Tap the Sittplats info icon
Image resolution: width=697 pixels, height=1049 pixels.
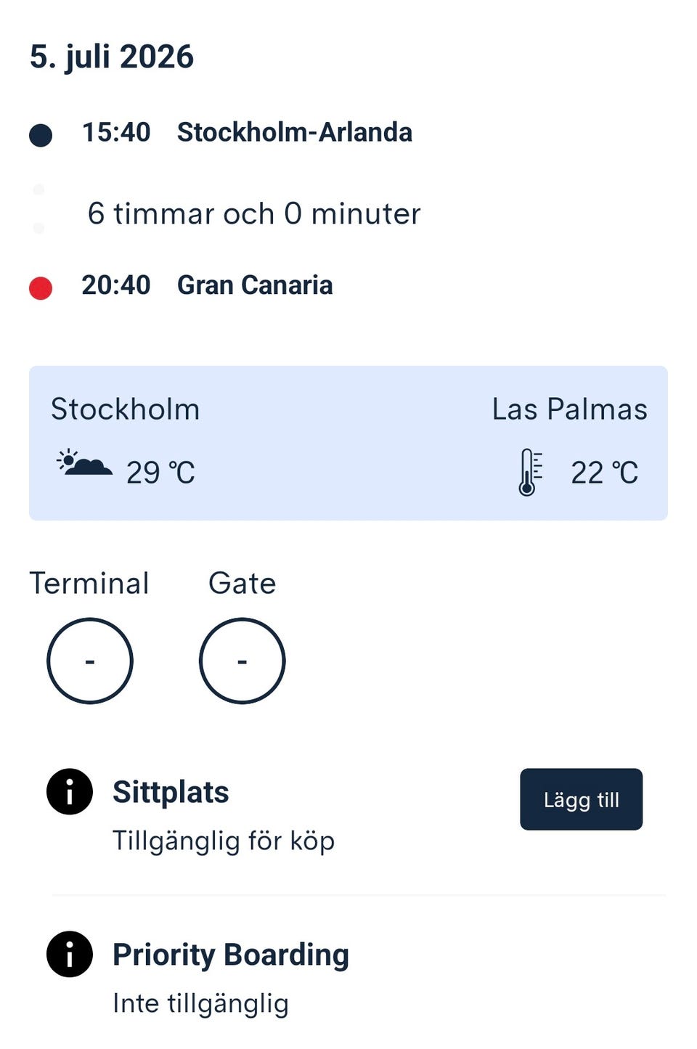tap(70, 791)
